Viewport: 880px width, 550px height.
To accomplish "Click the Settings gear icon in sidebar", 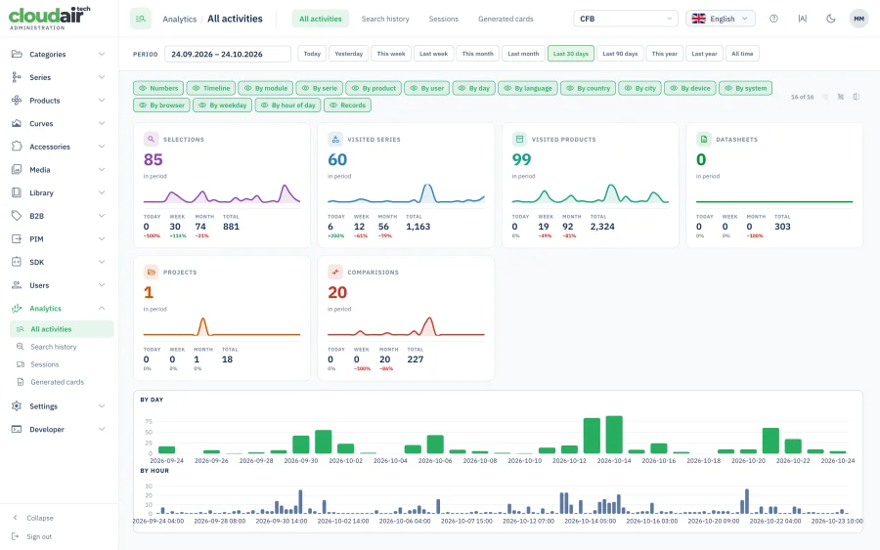I will tap(17, 406).
